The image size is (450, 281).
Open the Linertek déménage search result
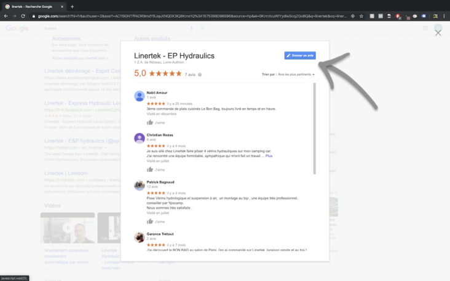point(82,71)
